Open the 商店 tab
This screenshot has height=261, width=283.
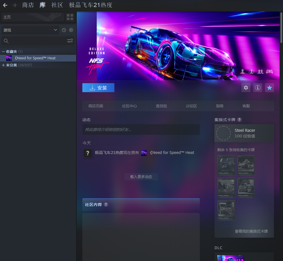28,5
